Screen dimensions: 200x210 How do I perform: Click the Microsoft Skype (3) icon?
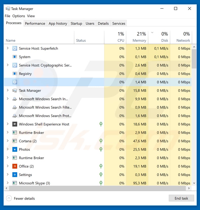click(x=15, y=183)
